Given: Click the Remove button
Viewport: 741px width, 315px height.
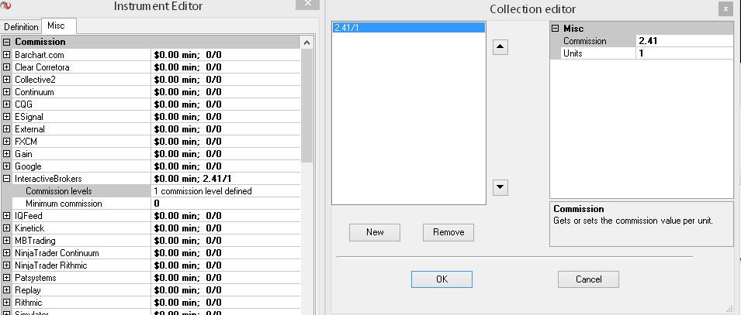Looking at the screenshot, I should [448, 232].
